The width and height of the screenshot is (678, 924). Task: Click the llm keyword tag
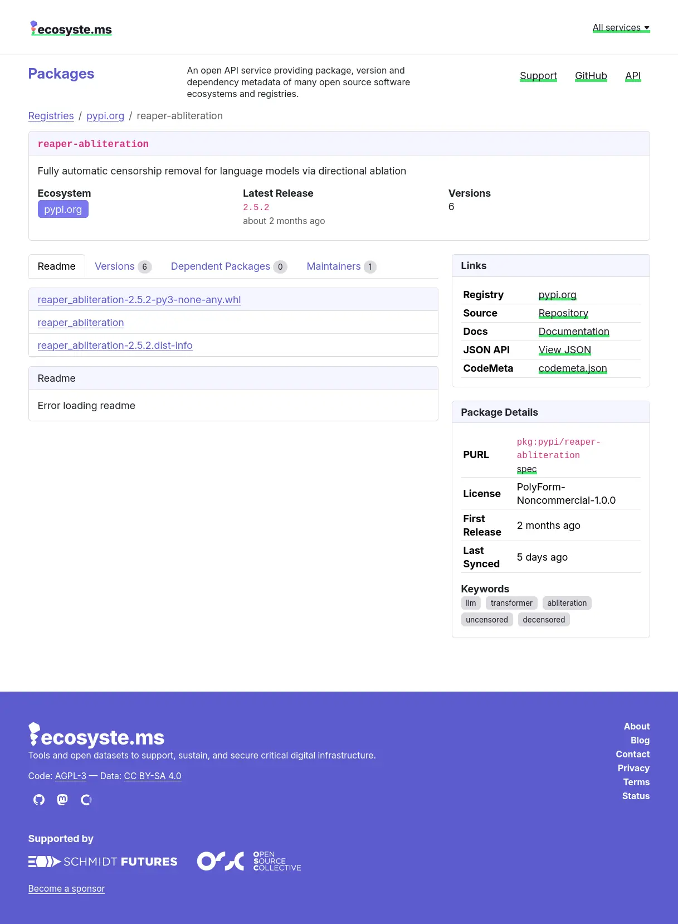coord(471,603)
